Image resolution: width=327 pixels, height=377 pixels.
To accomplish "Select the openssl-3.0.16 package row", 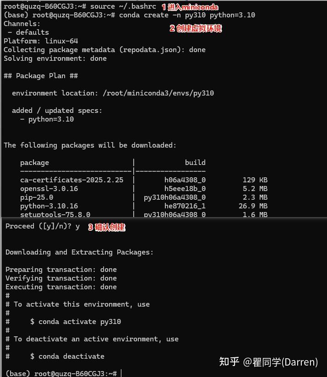I will click(x=49, y=189).
